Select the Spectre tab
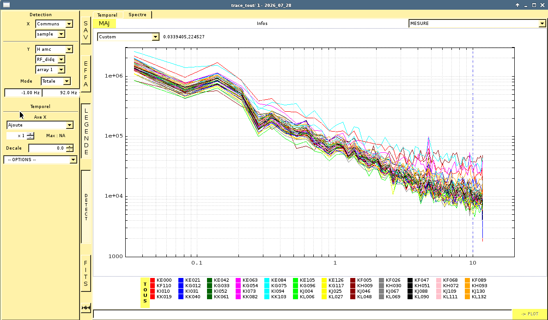 [x=137, y=15]
